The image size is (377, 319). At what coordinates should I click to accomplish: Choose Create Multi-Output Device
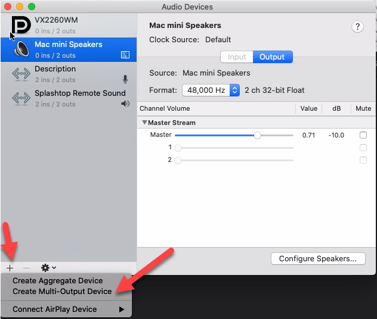(x=62, y=291)
